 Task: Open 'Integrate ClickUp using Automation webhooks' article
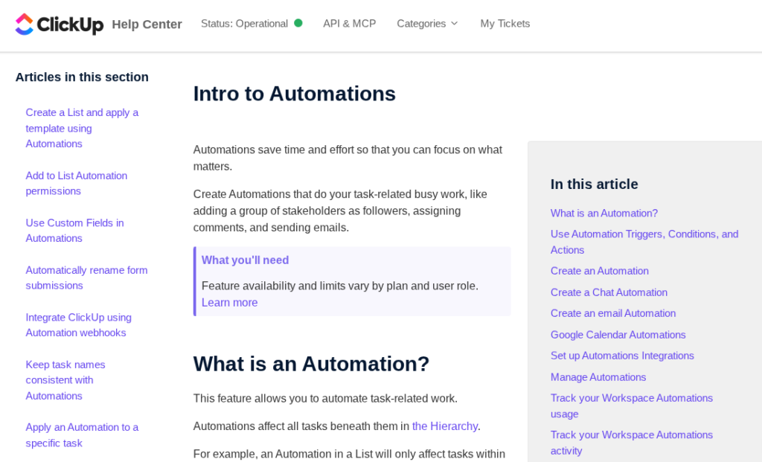coord(79,324)
